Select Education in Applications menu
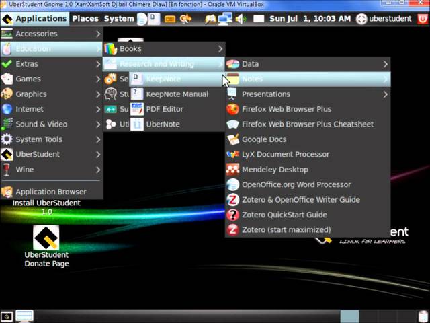Viewport: 430px width, 323px height. click(x=52, y=49)
